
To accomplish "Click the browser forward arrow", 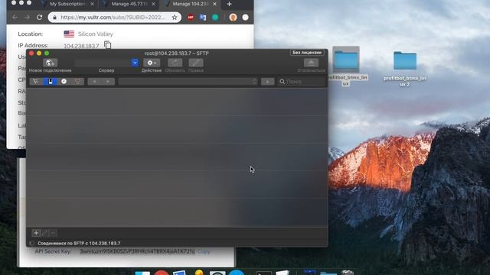I will coord(28,18).
